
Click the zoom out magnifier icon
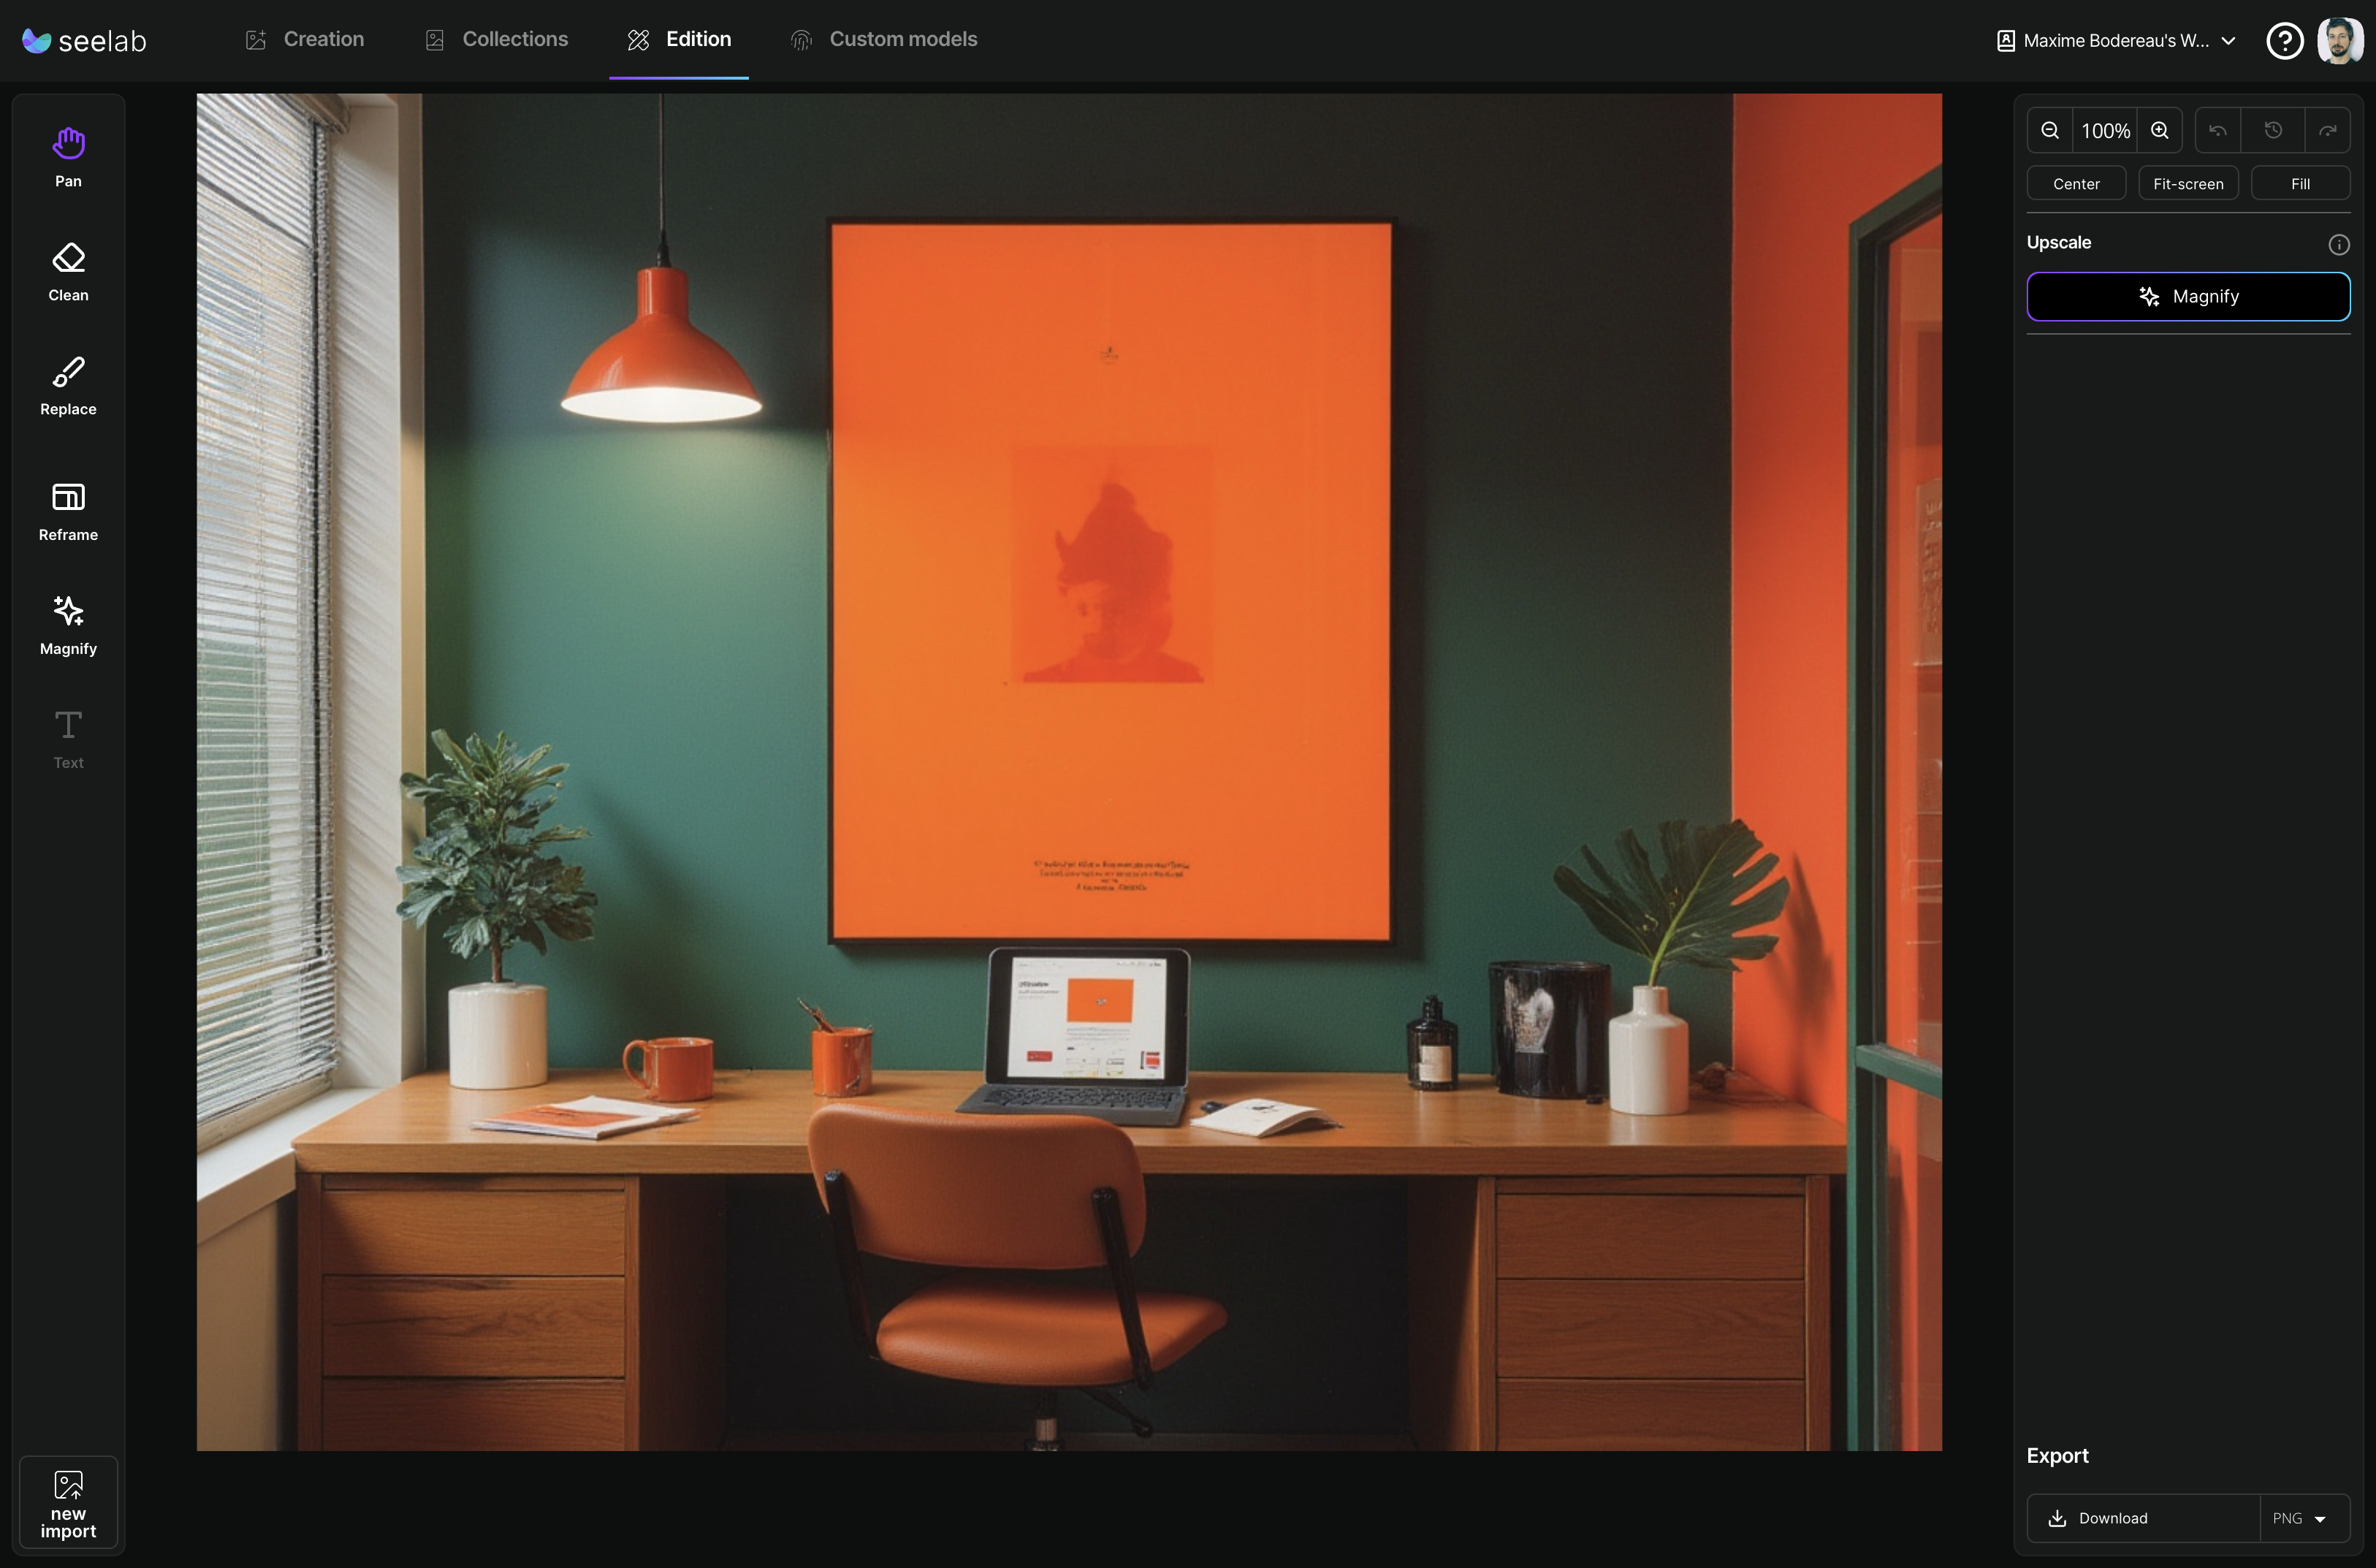coord(2050,131)
